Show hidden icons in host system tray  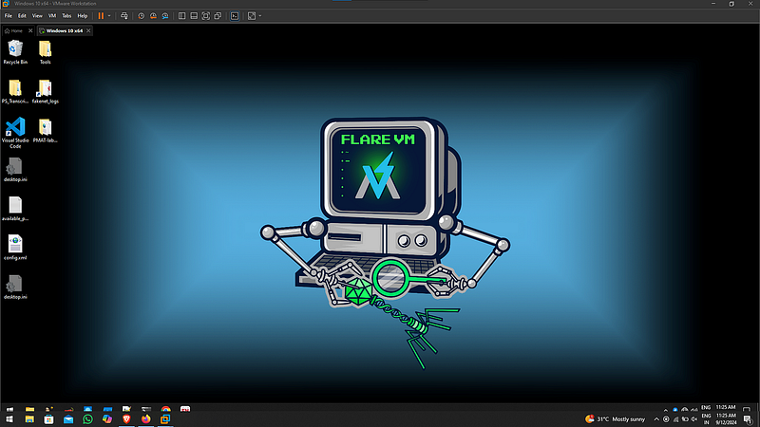click(x=656, y=419)
